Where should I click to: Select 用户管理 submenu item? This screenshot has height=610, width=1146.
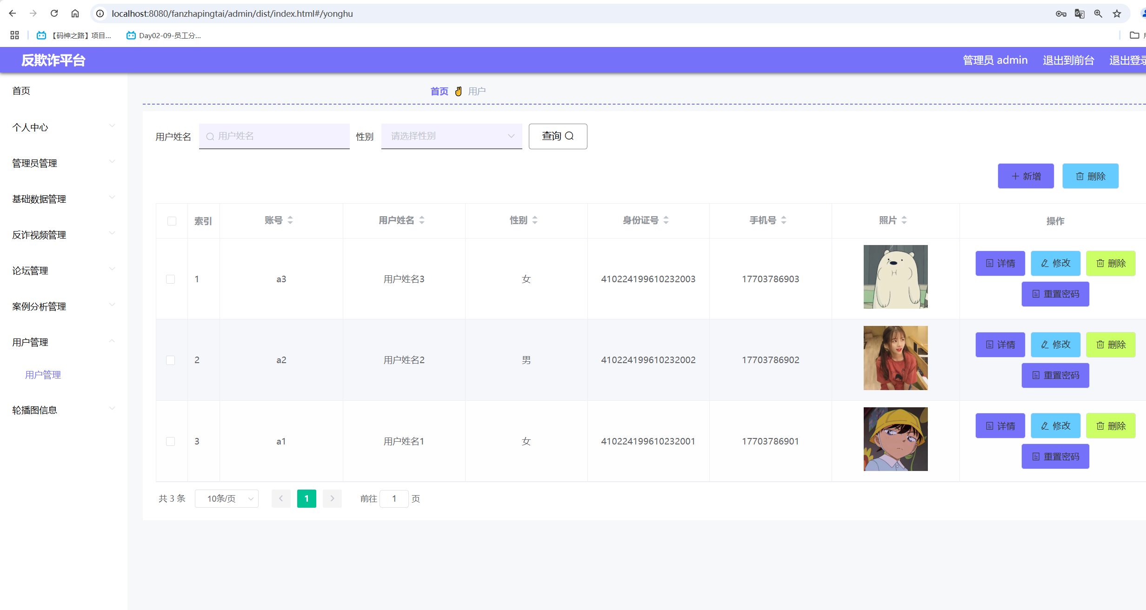point(43,375)
